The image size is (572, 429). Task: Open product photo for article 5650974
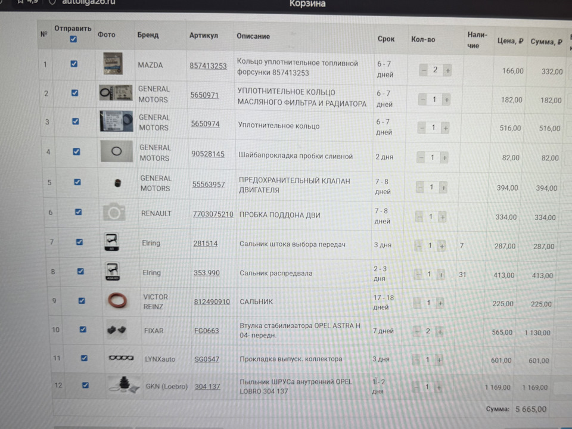click(x=116, y=121)
